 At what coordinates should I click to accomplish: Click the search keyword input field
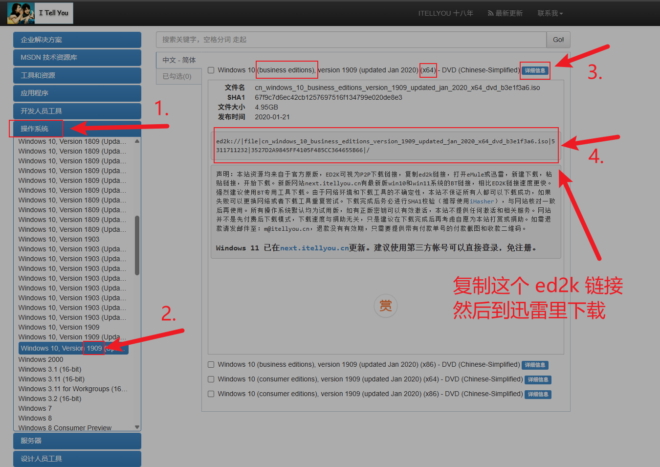pyautogui.click(x=351, y=40)
